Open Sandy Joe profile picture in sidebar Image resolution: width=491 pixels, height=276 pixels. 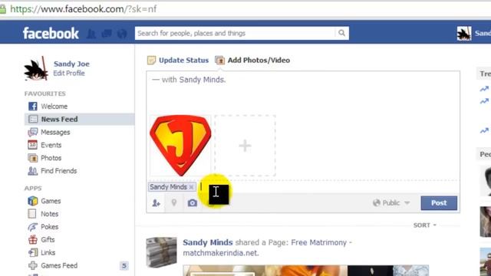point(36,68)
